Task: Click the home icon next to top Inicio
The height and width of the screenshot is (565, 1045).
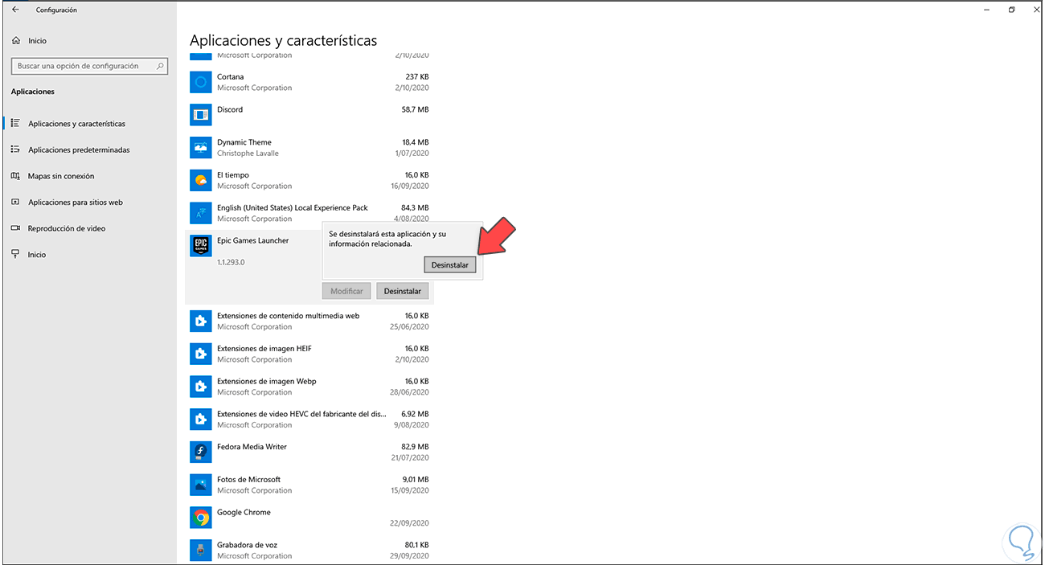Action: [x=16, y=40]
